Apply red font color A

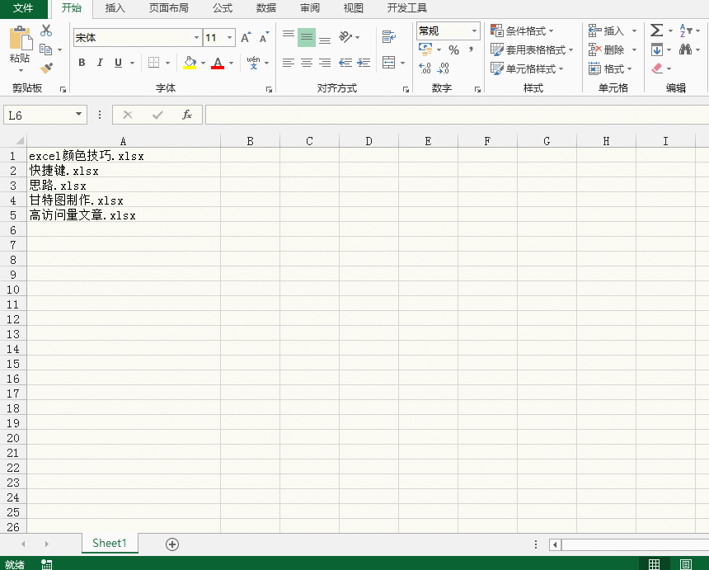click(x=218, y=63)
